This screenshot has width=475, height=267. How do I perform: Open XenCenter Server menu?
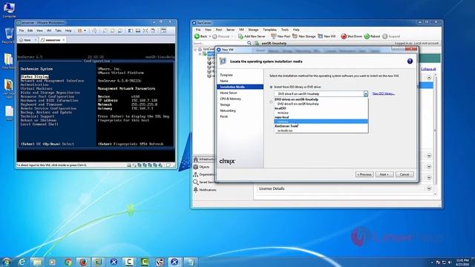(231, 30)
